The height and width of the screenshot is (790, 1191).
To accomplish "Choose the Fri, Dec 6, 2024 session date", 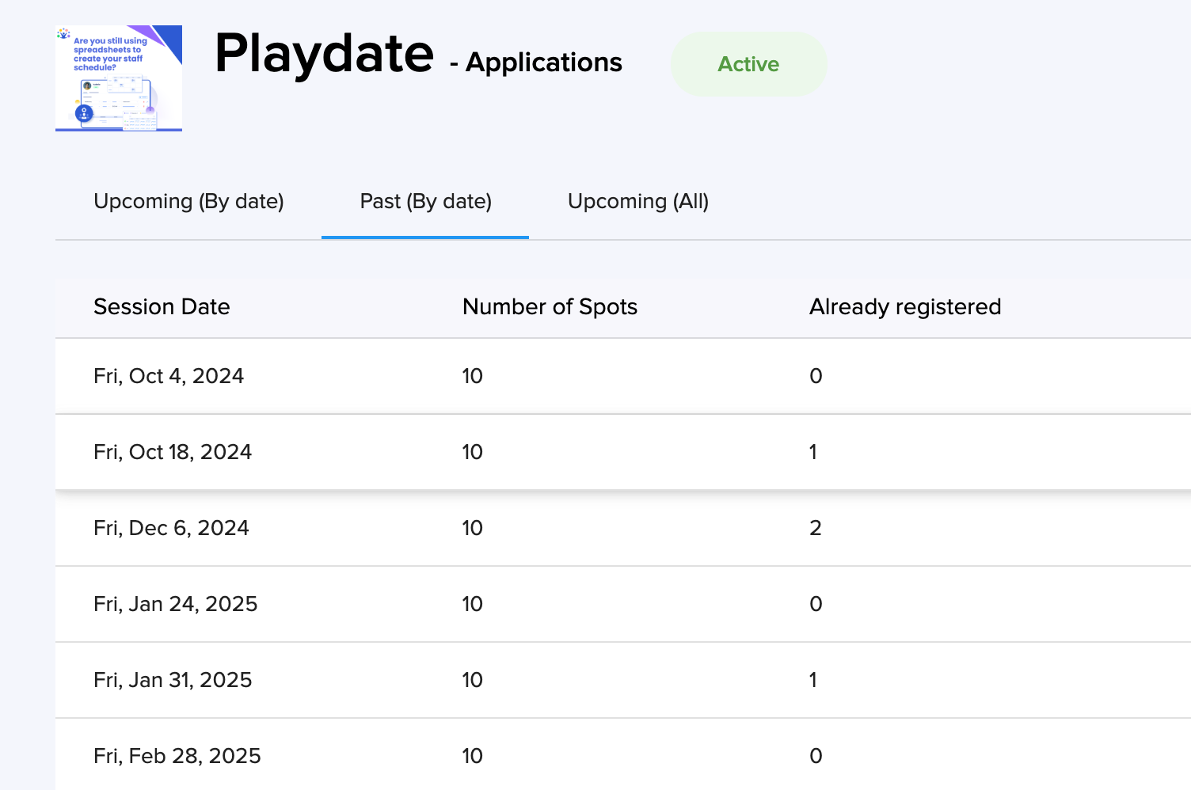I will pos(171,528).
